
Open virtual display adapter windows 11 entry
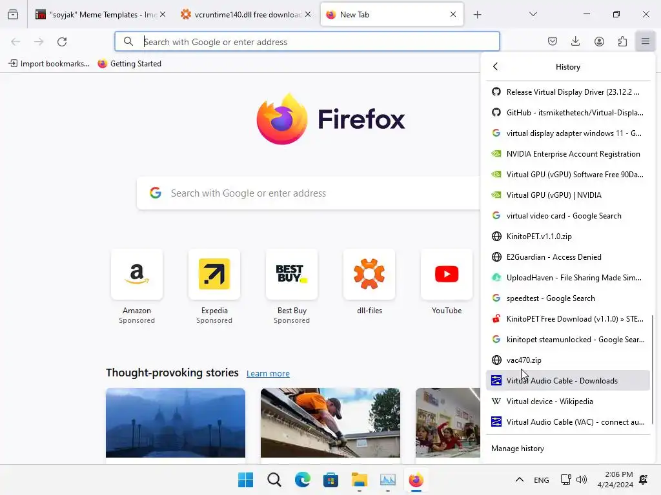(x=568, y=133)
